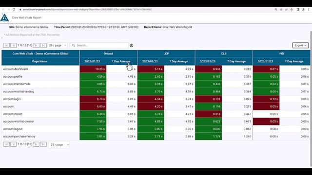Click the site lock icon in address bar
This screenshot has width=312, height=175.
pyautogui.click(x=20, y=9)
